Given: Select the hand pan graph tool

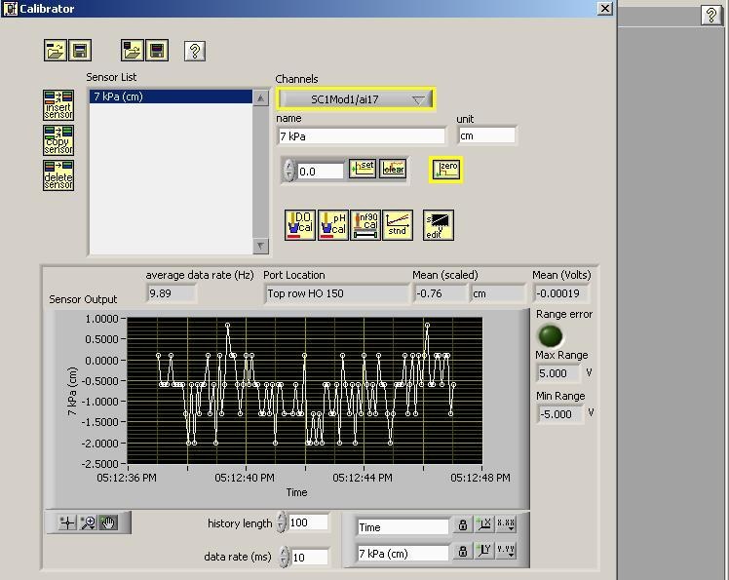Looking at the screenshot, I should pos(108,522).
